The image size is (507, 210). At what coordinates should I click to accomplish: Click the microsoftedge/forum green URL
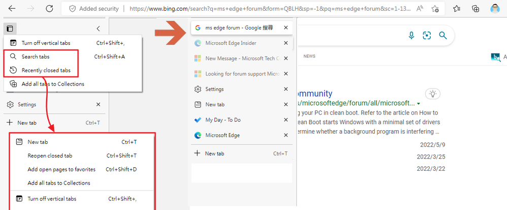point(356,103)
